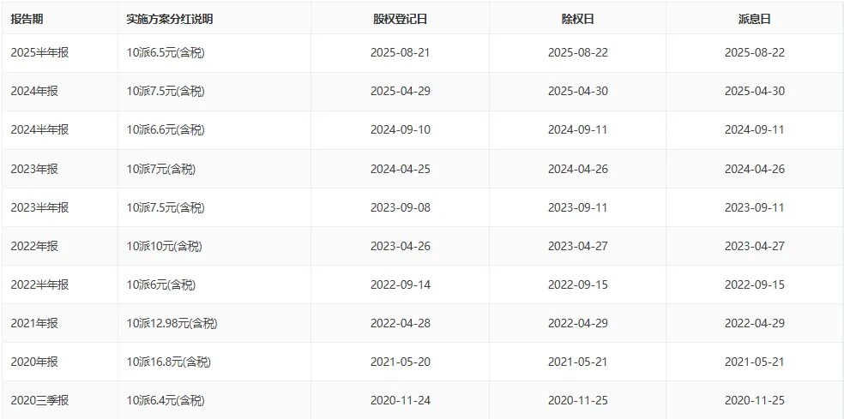Click the record date 2025-04-29
Image resolution: width=844 pixels, height=419 pixels.
(x=400, y=91)
